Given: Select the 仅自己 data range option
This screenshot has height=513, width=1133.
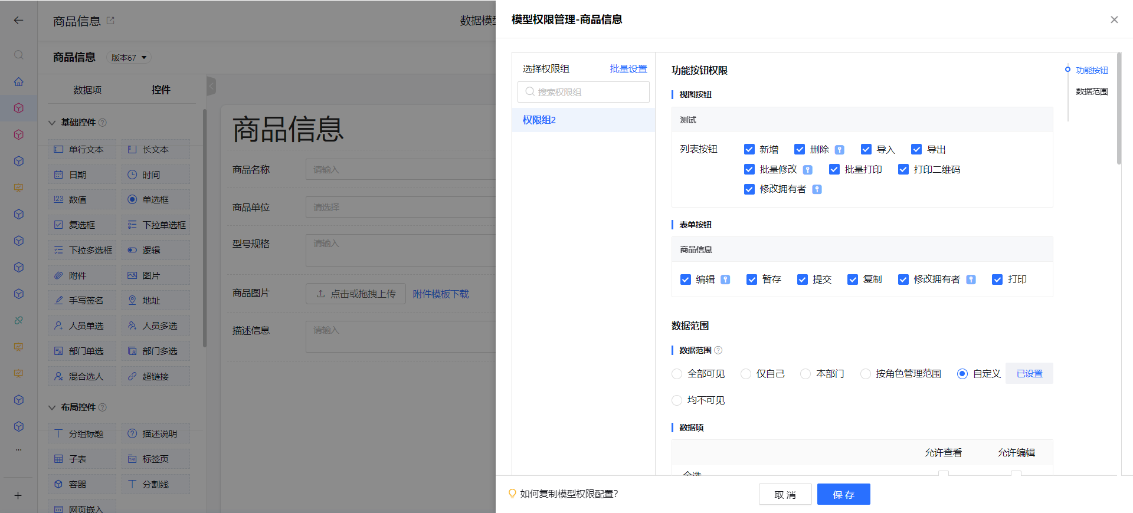Looking at the screenshot, I should [746, 374].
